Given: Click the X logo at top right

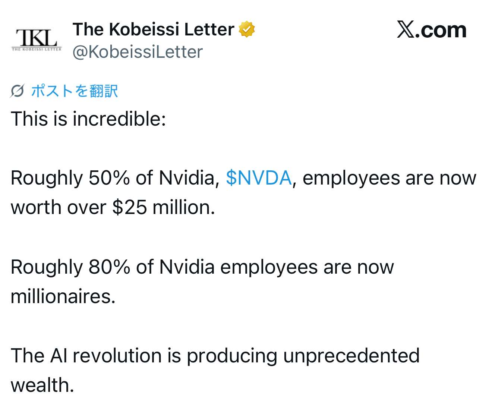Looking at the screenshot, I should tap(405, 29).
